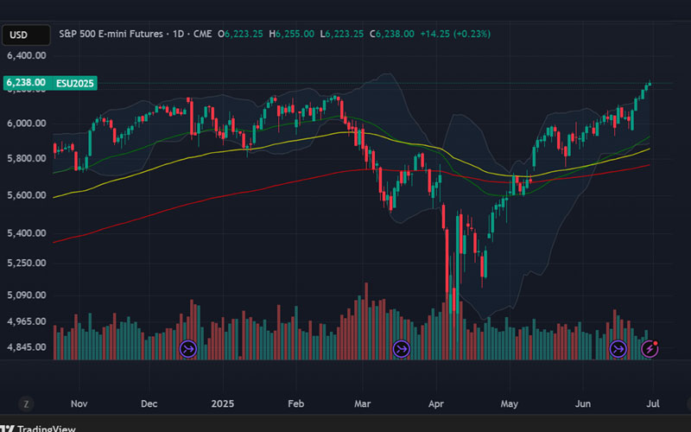The height and width of the screenshot is (432, 691).
Task: Click the 6,400.00 level on the price scale
Action: 25,55
